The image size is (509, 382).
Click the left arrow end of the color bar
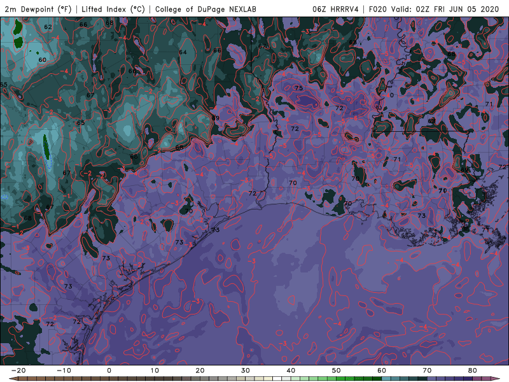tap(13, 379)
